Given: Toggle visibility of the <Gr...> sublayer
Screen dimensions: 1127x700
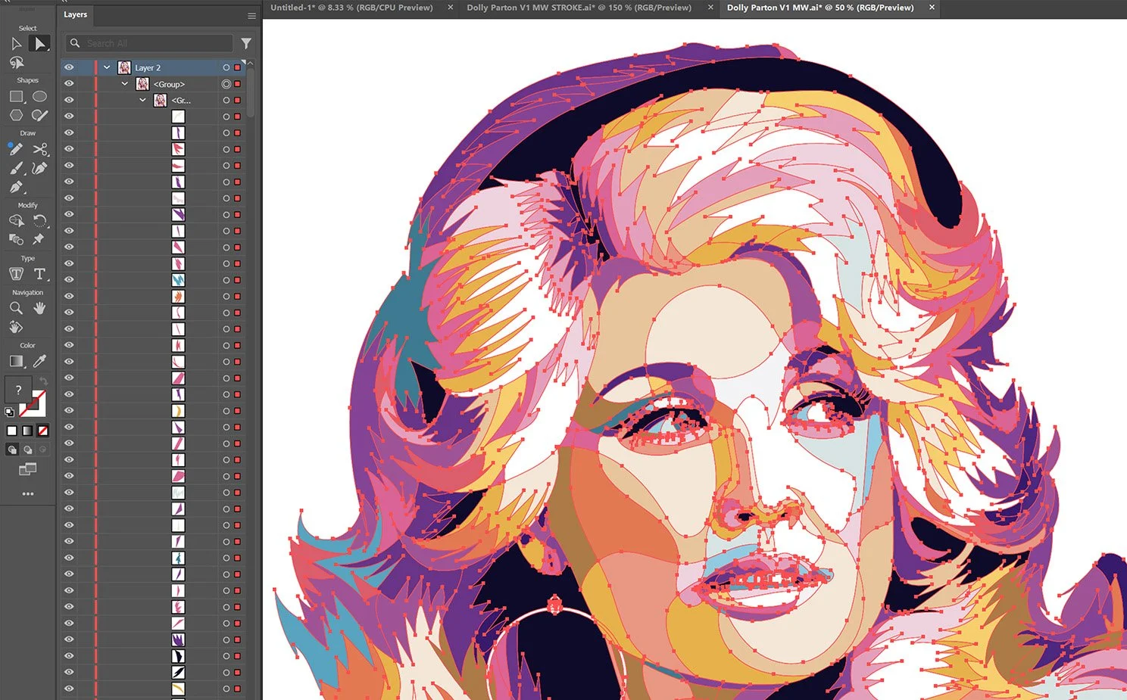Looking at the screenshot, I should (x=69, y=100).
